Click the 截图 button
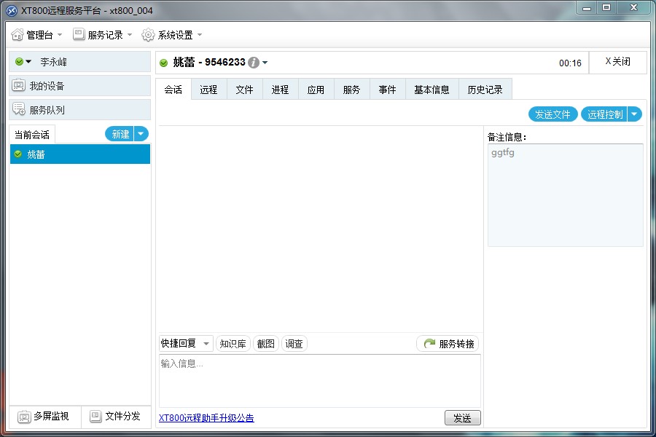The height and width of the screenshot is (437, 656). (265, 343)
